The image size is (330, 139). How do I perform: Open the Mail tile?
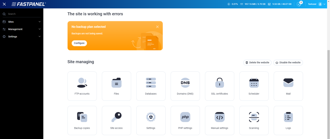(288, 86)
